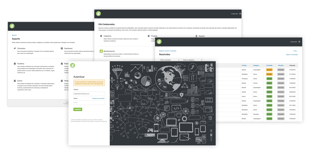Click the Alteração column header

[292, 65]
